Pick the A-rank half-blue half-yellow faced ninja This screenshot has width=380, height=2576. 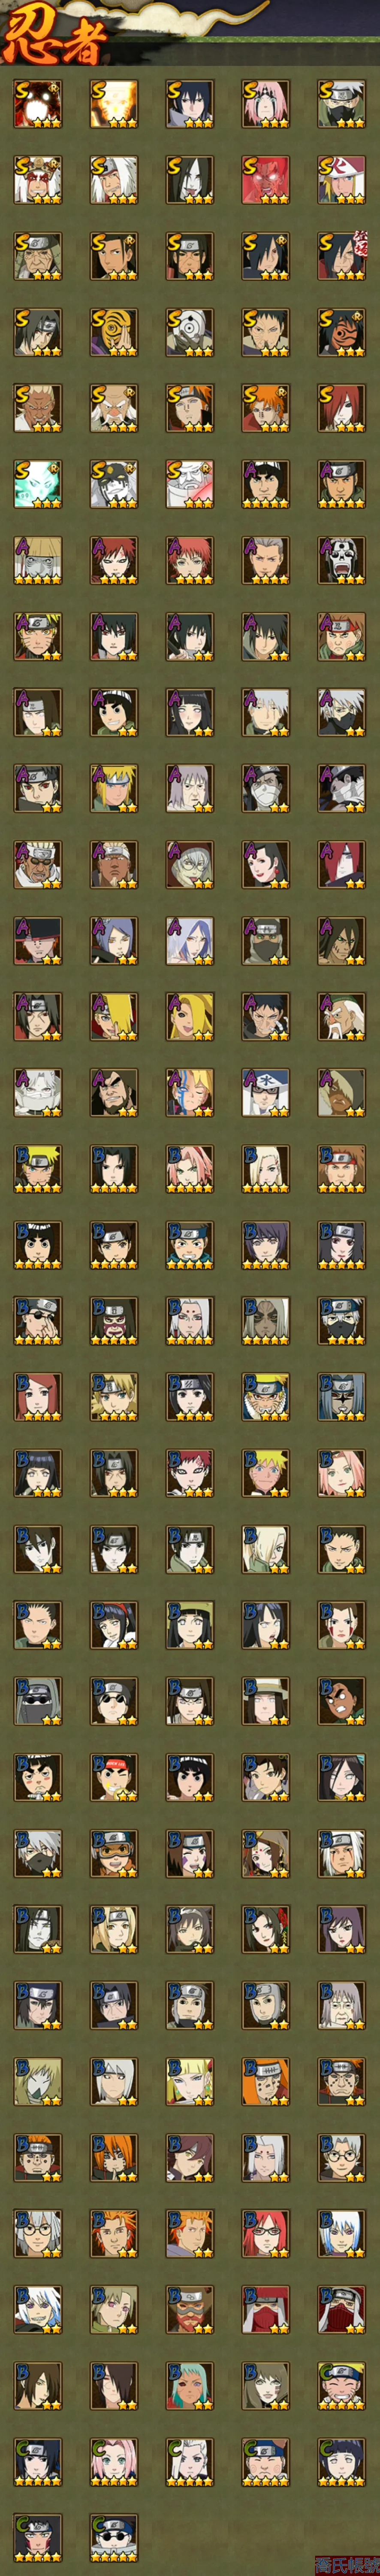tap(189, 1092)
